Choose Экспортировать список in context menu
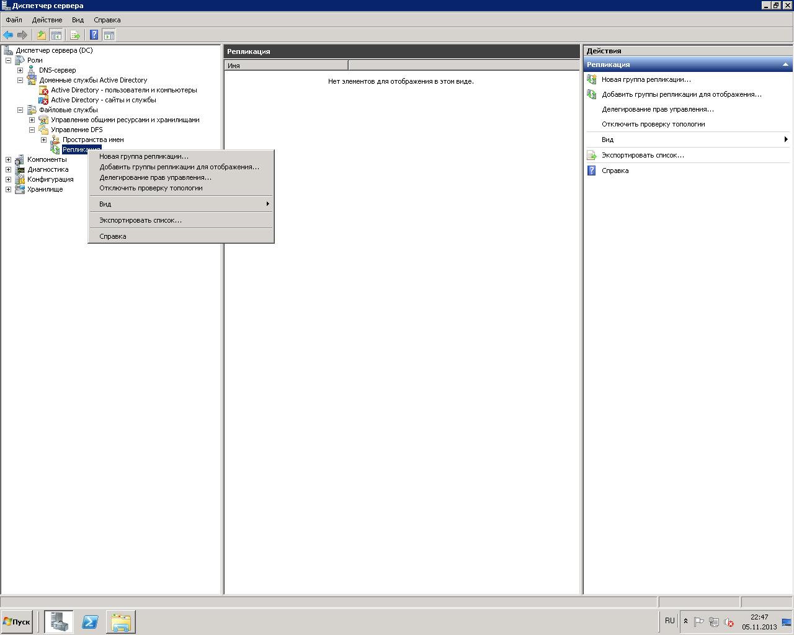 click(181, 220)
